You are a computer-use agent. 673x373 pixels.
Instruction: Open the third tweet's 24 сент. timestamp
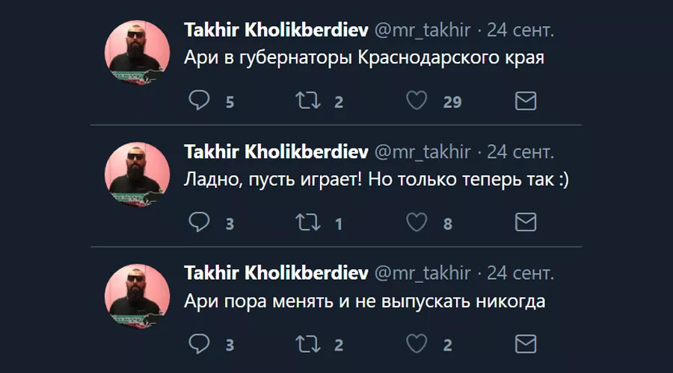pos(520,274)
